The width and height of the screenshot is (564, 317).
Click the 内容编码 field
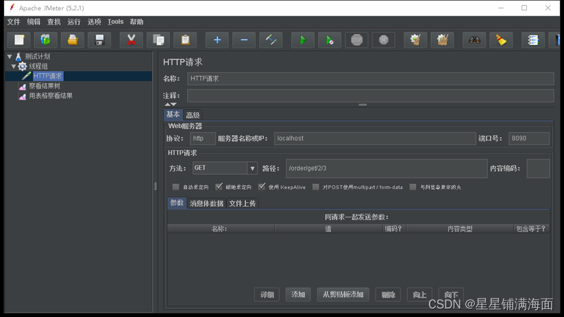tap(538, 168)
